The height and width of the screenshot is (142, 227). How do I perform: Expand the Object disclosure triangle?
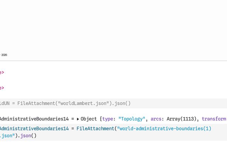(x=78, y=119)
